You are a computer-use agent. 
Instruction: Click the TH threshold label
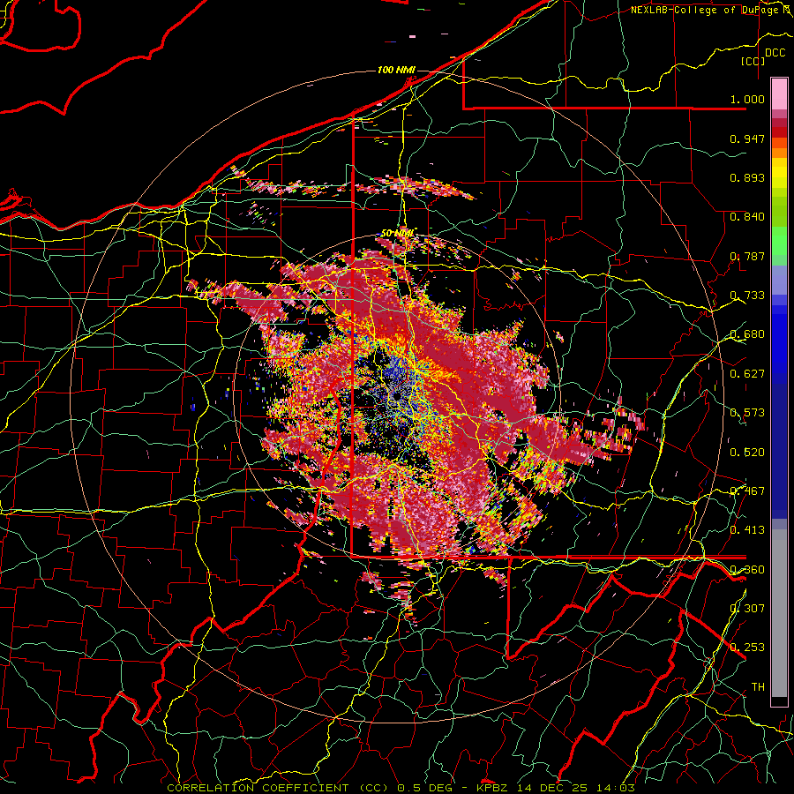(x=758, y=687)
